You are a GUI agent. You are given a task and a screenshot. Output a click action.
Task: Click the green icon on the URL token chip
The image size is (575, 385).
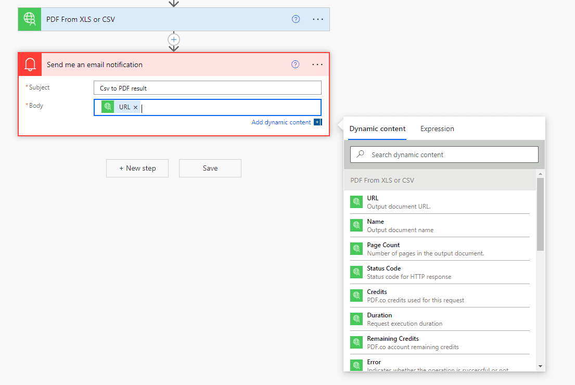coord(107,107)
